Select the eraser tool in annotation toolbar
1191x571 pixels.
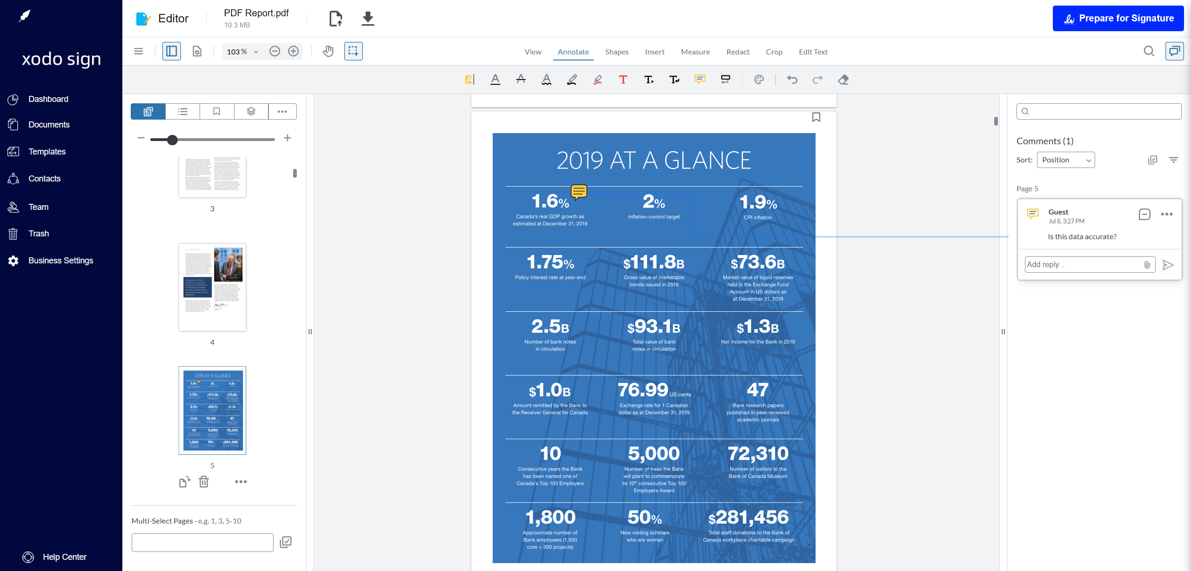point(843,80)
